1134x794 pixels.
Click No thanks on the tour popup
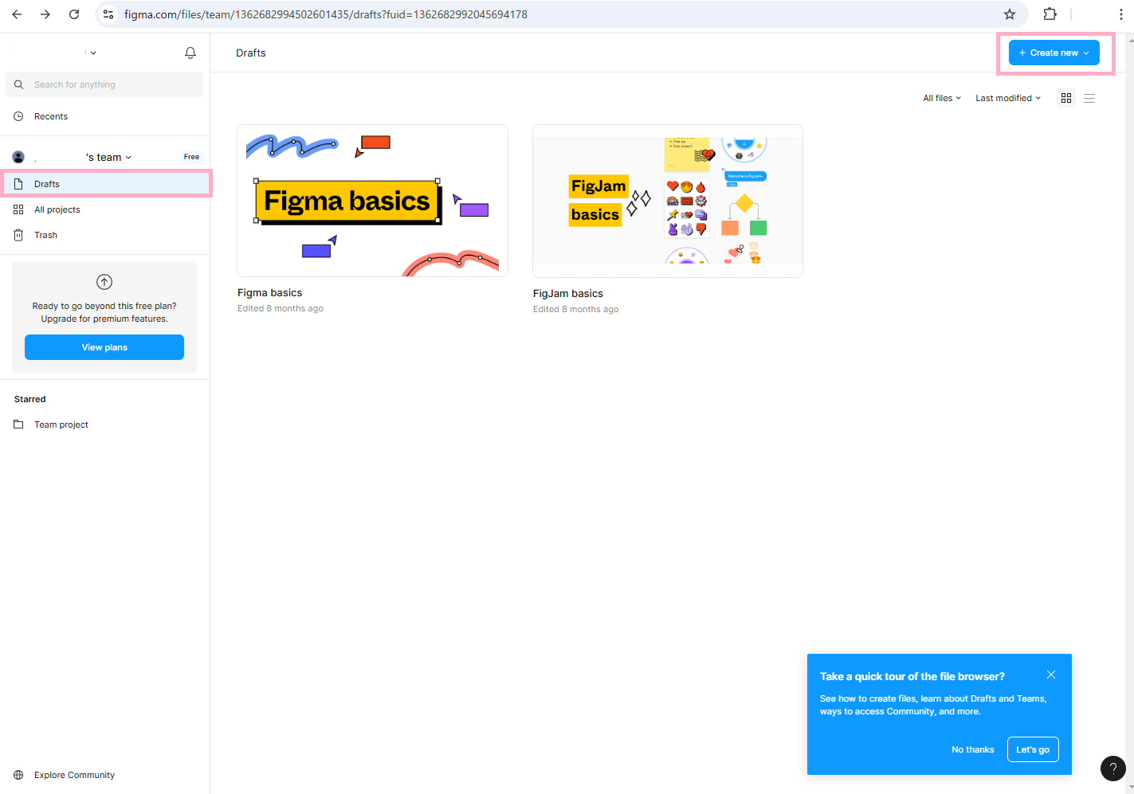[973, 749]
